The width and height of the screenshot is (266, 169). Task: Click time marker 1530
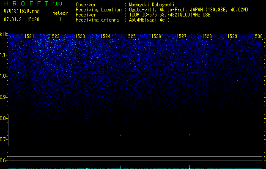click(258, 36)
